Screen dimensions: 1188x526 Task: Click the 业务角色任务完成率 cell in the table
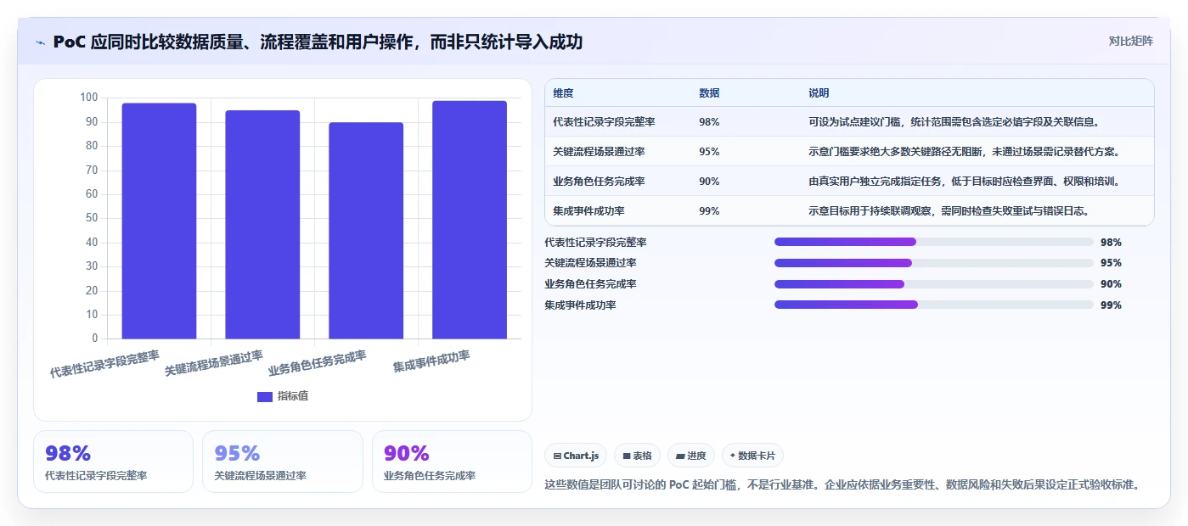pos(599,181)
